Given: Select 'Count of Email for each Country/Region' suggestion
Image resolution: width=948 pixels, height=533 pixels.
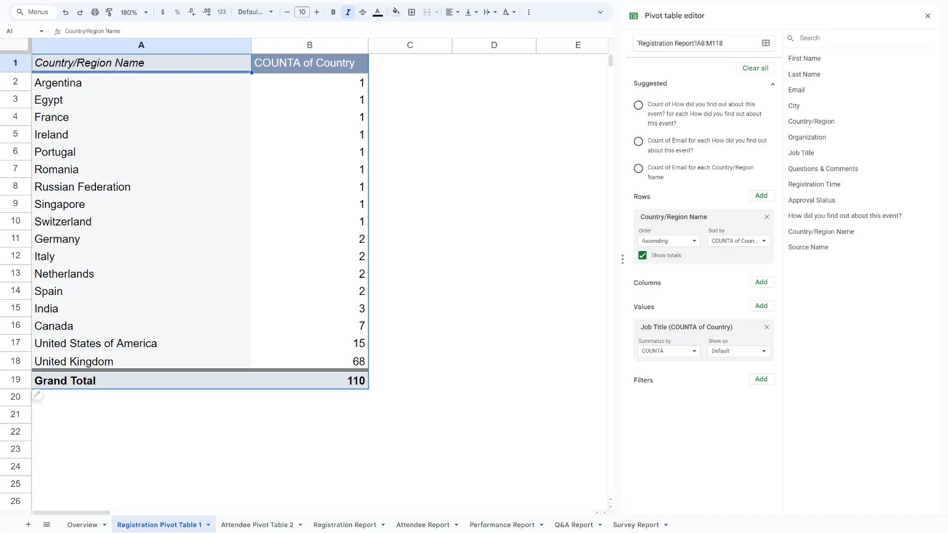Looking at the screenshot, I should pos(639,169).
